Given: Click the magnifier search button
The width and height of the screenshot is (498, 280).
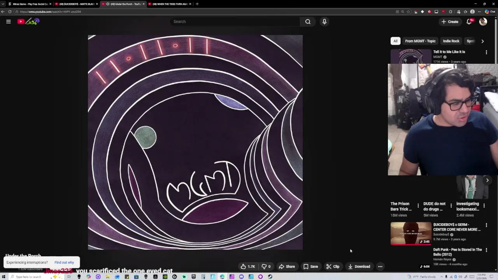Looking at the screenshot, I should (x=308, y=21).
